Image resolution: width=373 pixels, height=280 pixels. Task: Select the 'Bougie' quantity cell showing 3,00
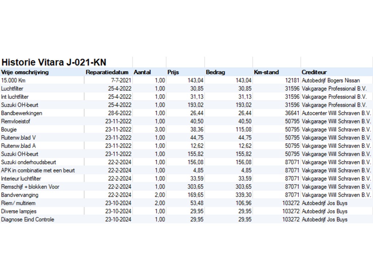[160, 129]
